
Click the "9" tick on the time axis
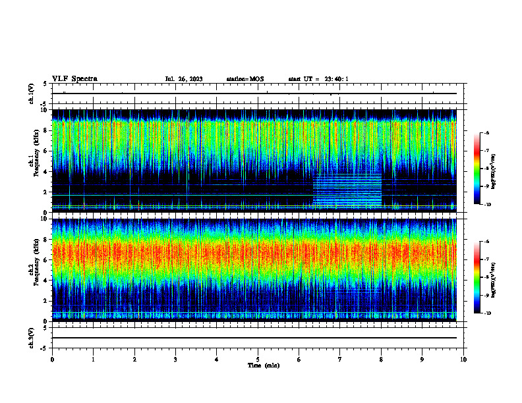422,360
